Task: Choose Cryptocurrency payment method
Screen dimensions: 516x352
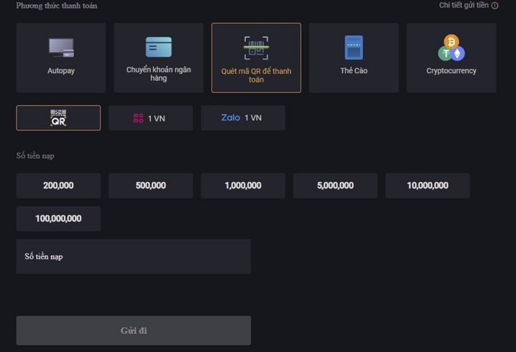Action: [451, 58]
